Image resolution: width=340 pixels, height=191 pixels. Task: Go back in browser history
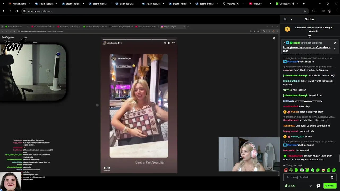pos(4,11)
